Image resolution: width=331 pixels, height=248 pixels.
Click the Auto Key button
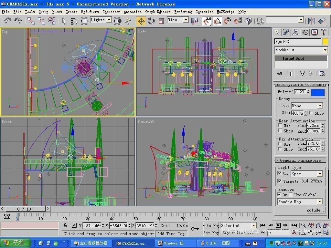211,225
